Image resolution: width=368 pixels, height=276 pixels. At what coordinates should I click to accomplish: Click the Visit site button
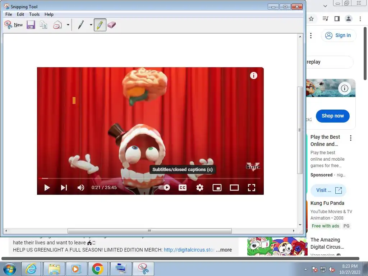pos(328,190)
